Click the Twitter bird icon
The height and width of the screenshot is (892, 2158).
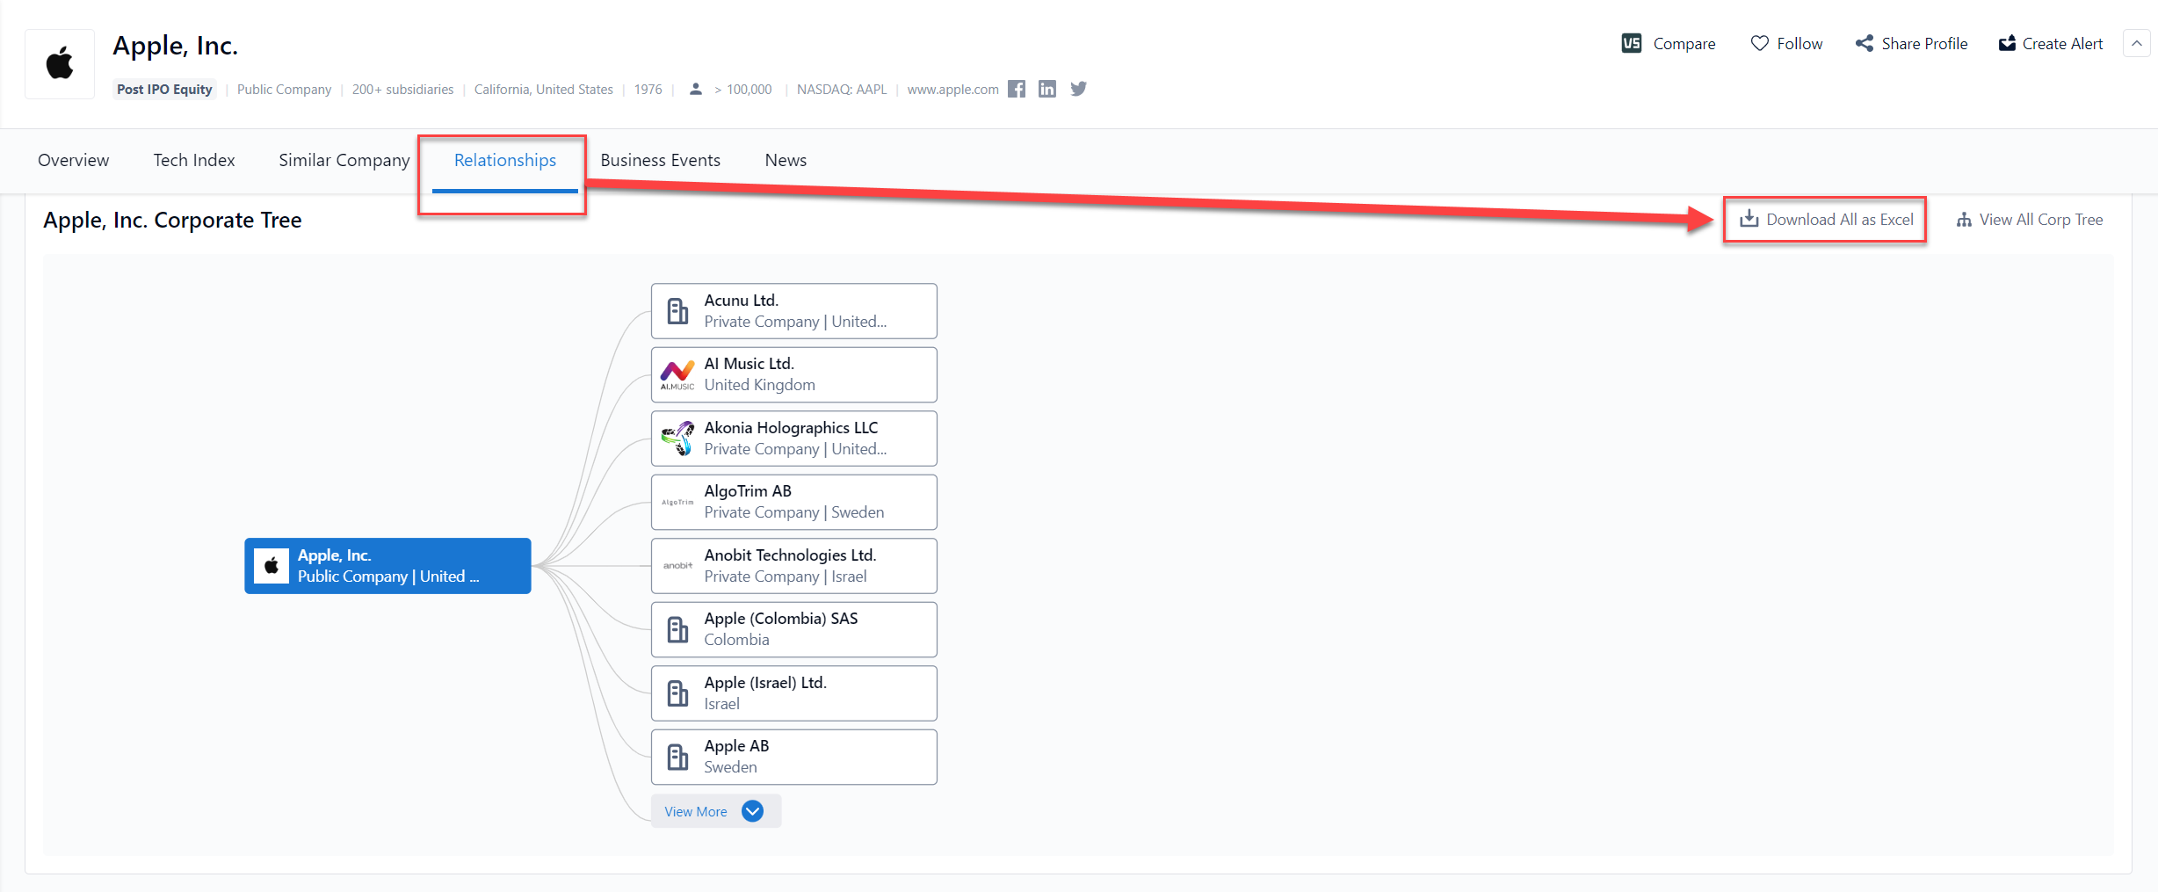click(1079, 89)
